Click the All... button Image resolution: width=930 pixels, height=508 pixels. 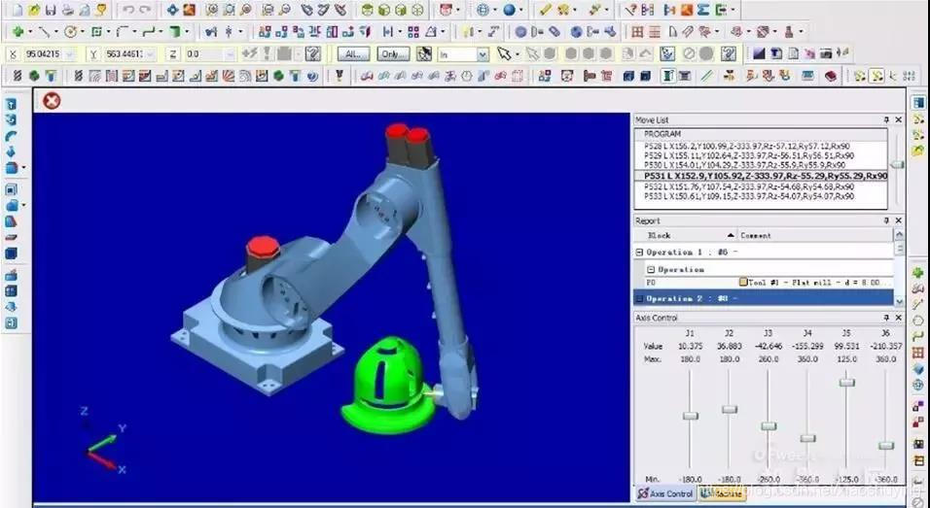[353, 54]
